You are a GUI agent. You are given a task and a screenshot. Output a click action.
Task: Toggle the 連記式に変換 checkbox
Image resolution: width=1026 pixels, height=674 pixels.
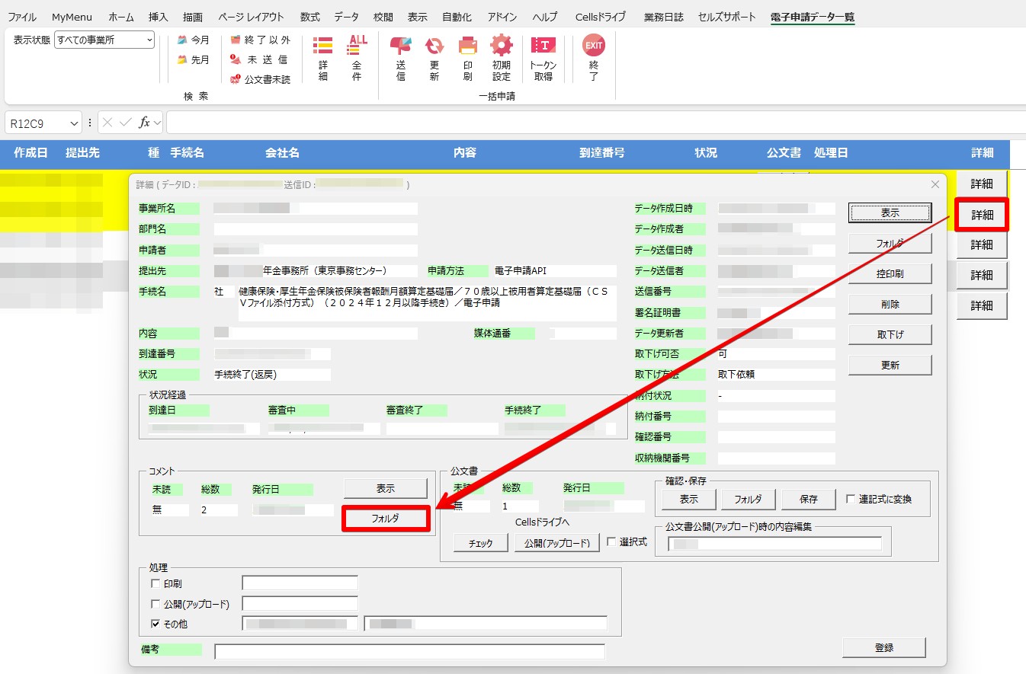click(x=851, y=500)
